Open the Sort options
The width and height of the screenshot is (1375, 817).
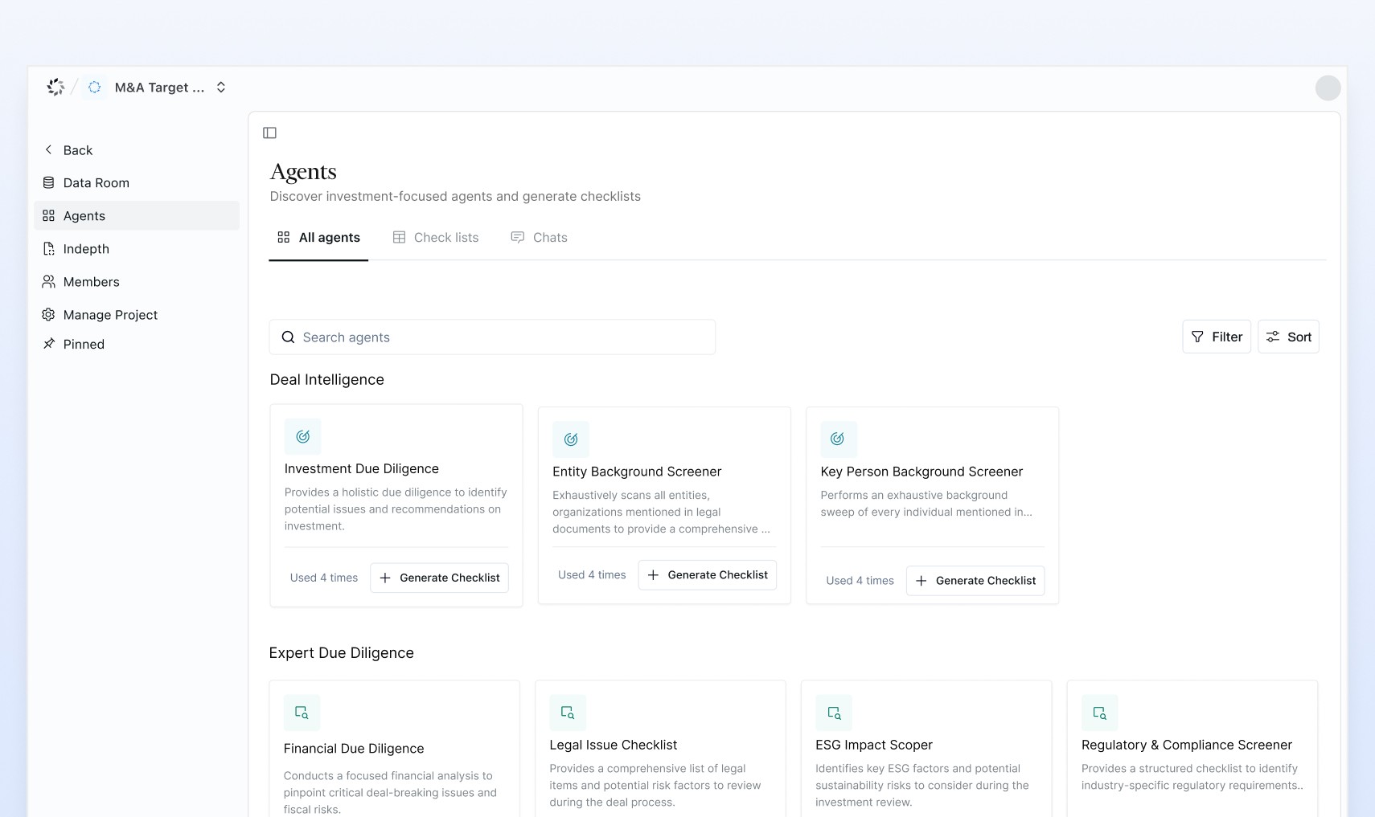[x=1288, y=337]
